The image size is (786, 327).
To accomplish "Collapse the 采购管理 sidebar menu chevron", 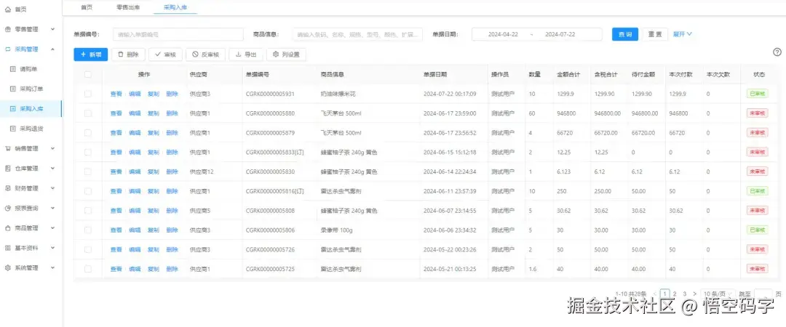I will point(52,49).
